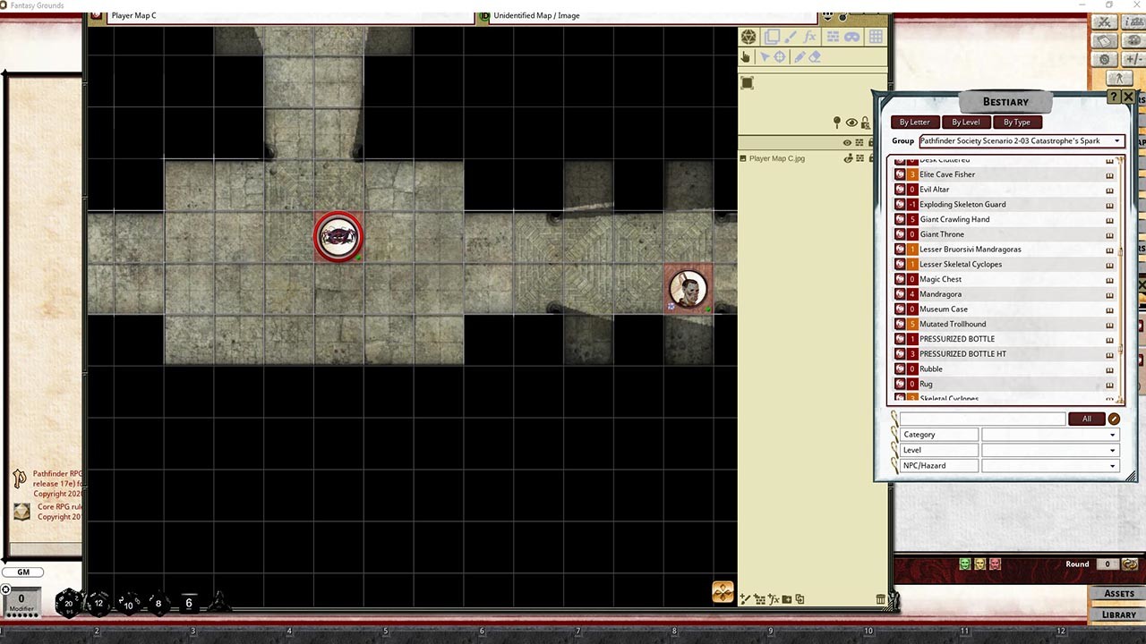Toggle the green mask face indicator
The width and height of the screenshot is (1146, 644).
(964, 563)
